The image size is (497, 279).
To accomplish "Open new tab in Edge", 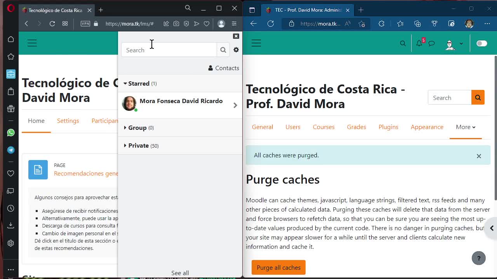I will 361,10.
